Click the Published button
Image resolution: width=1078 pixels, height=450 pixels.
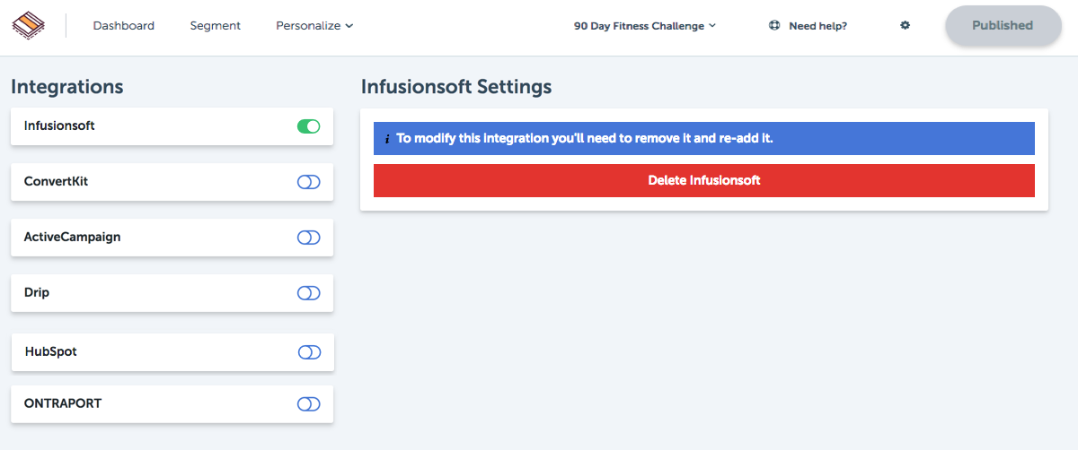coord(1003,26)
